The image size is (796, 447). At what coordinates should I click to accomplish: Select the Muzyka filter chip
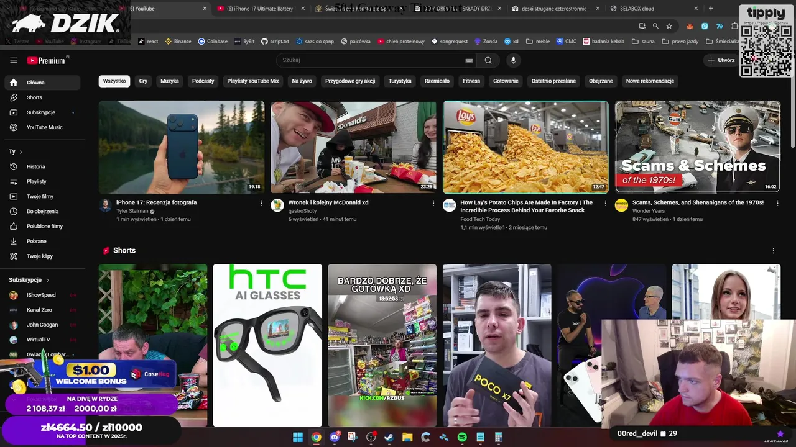pyautogui.click(x=170, y=81)
